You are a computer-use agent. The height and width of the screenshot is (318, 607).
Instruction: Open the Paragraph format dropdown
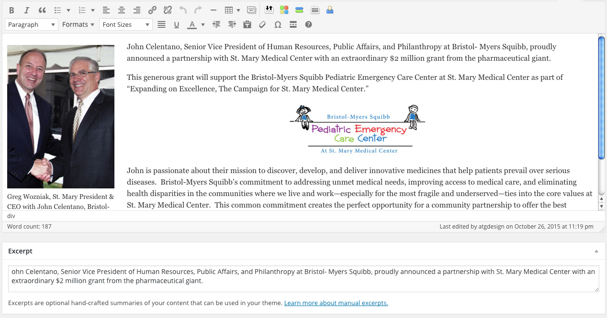pyautogui.click(x=32, y=24)
